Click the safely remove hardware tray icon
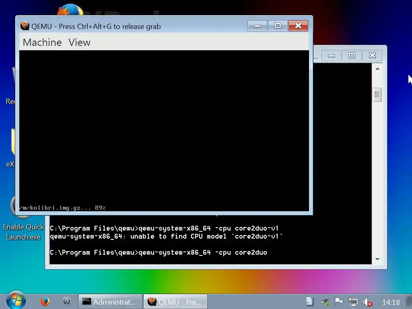 pyautogui.click(x=324, y=302)
